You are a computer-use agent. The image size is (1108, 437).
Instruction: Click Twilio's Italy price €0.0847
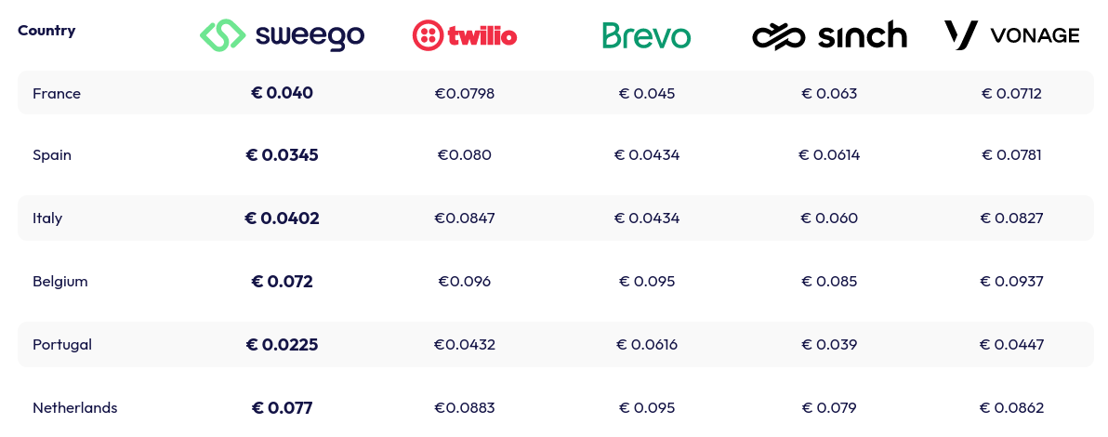pos(465,218)
